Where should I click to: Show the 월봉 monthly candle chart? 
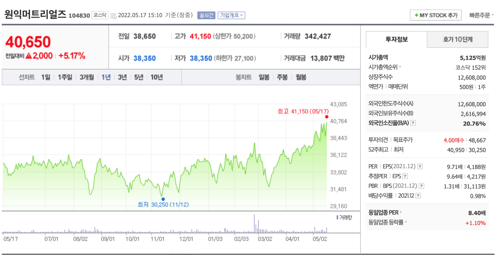[301, 77]
